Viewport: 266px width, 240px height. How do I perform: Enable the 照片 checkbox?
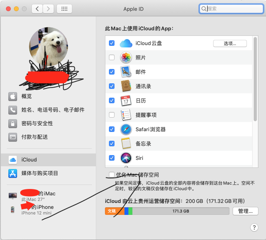(112, 57)
